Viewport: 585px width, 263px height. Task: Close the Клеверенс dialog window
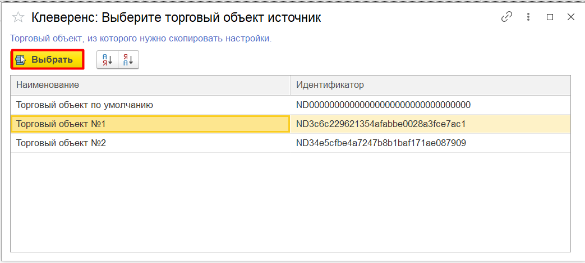click(571, 17)
